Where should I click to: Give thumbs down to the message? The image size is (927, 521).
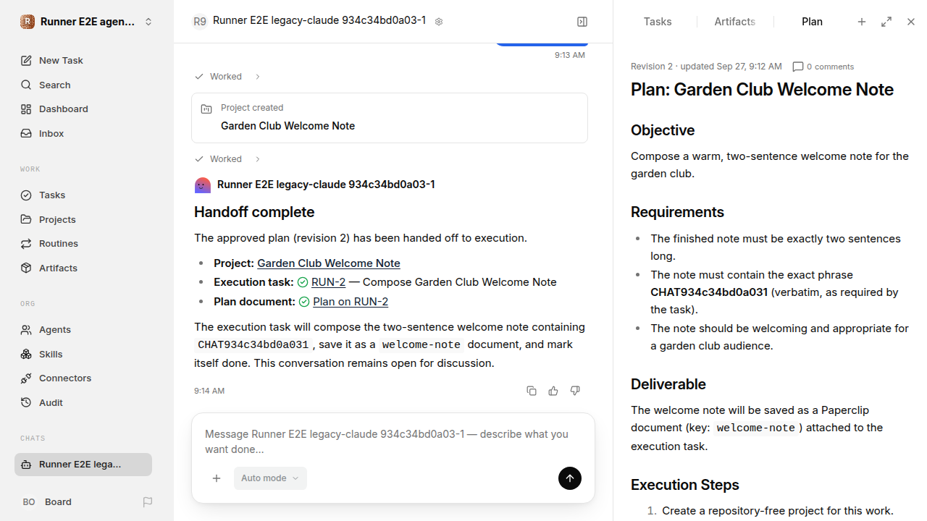pos(575,391)
